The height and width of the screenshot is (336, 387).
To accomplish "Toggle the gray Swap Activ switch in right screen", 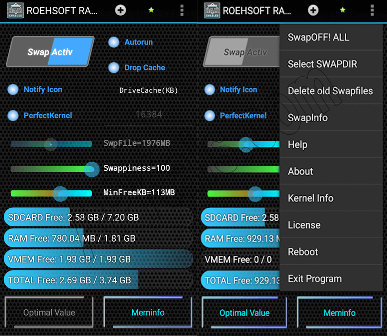I will [x=241, y=52].
